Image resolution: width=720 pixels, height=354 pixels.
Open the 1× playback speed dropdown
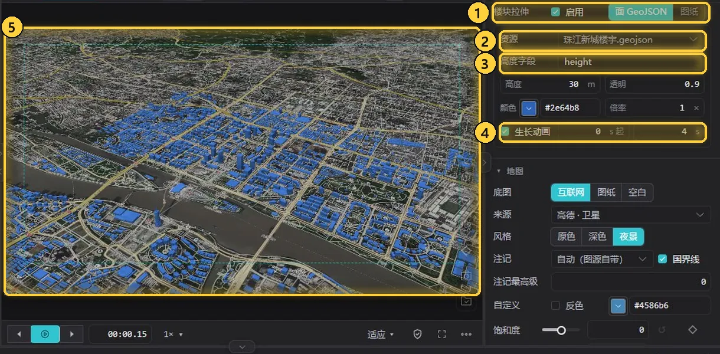point(174,335)
